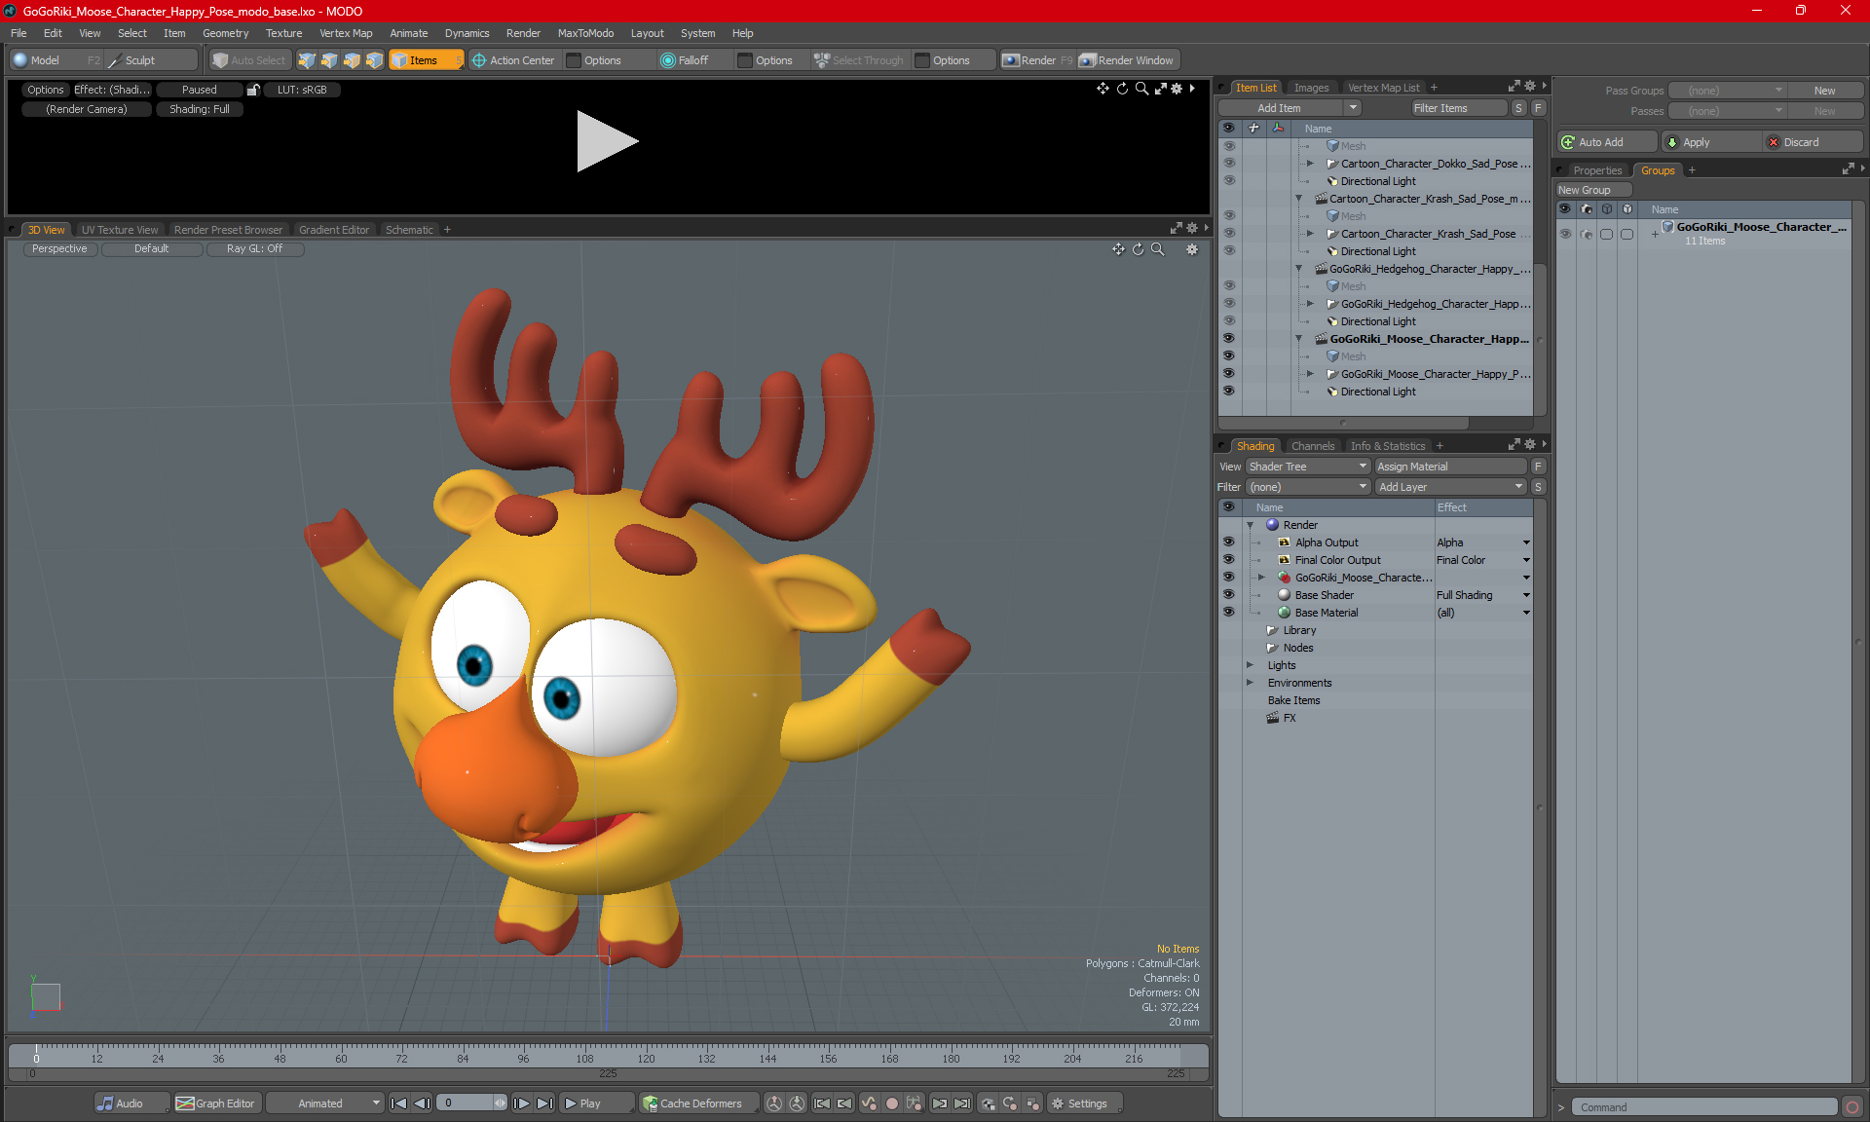Toggle Alpha Output shader visibility
This screenshot has height=1122, width=1870.
(1228, 542)
